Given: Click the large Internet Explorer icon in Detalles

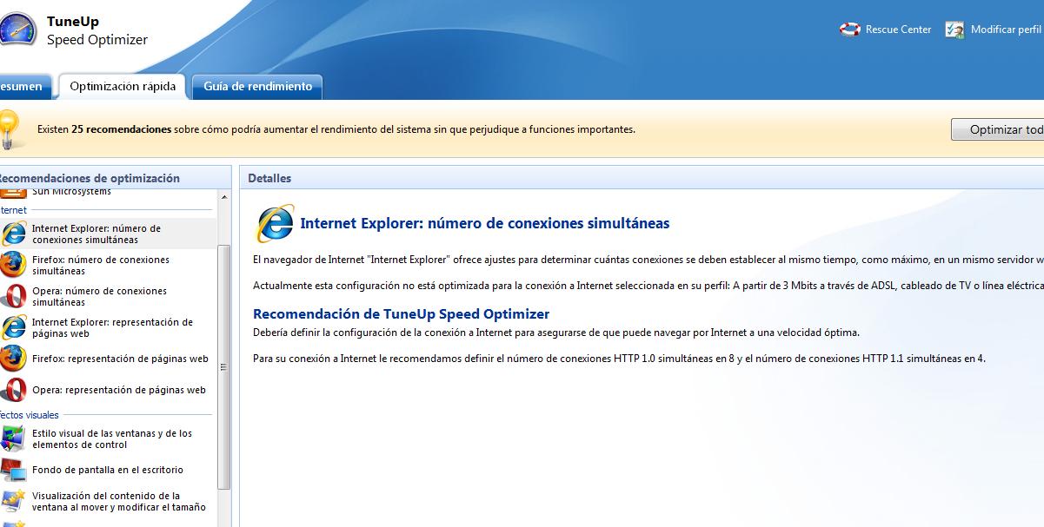Looking at the screenshot, I should (x=275, y=223).
